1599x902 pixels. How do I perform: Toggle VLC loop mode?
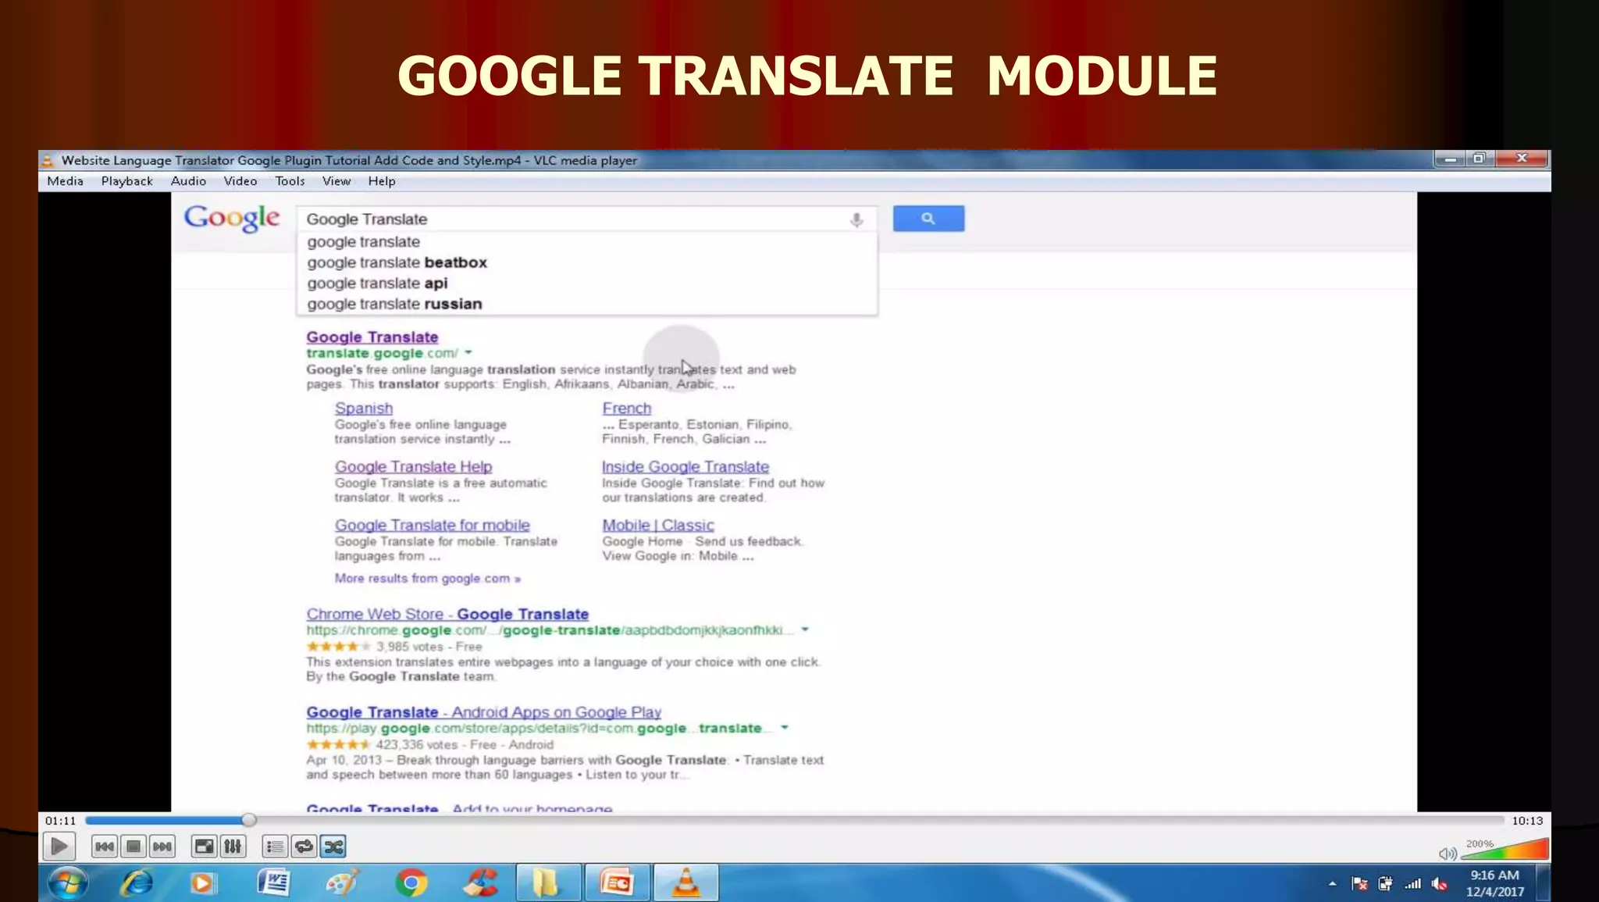pos(304,847)
